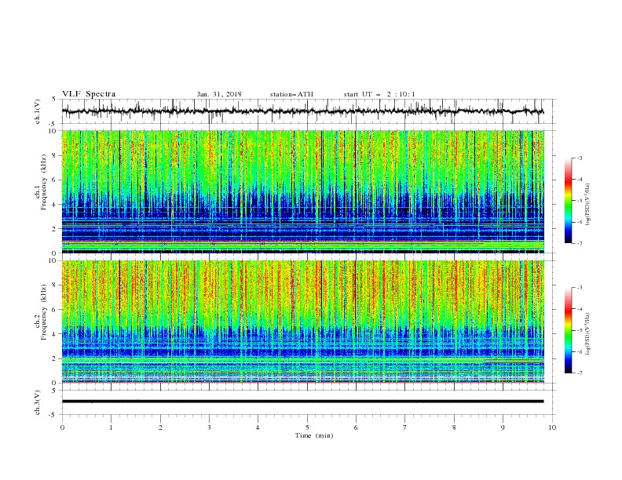Viewport: 622px width, 480px height.
Task: Select the date text "Jan. 31, 2018"
Action: 219,94
